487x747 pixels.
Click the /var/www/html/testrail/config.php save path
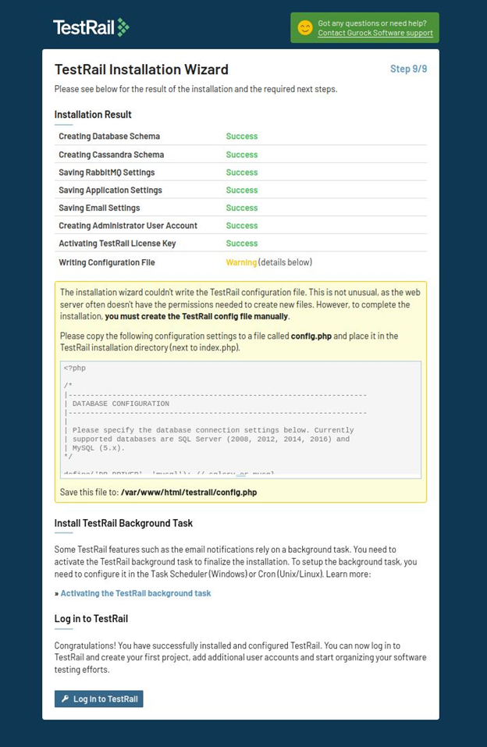tap(188, 493)
